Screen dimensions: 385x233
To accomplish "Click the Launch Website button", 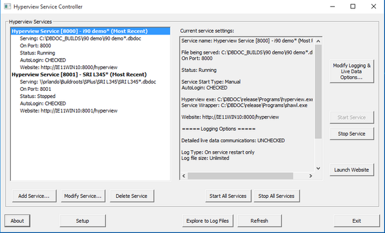I will click(352, 170).
